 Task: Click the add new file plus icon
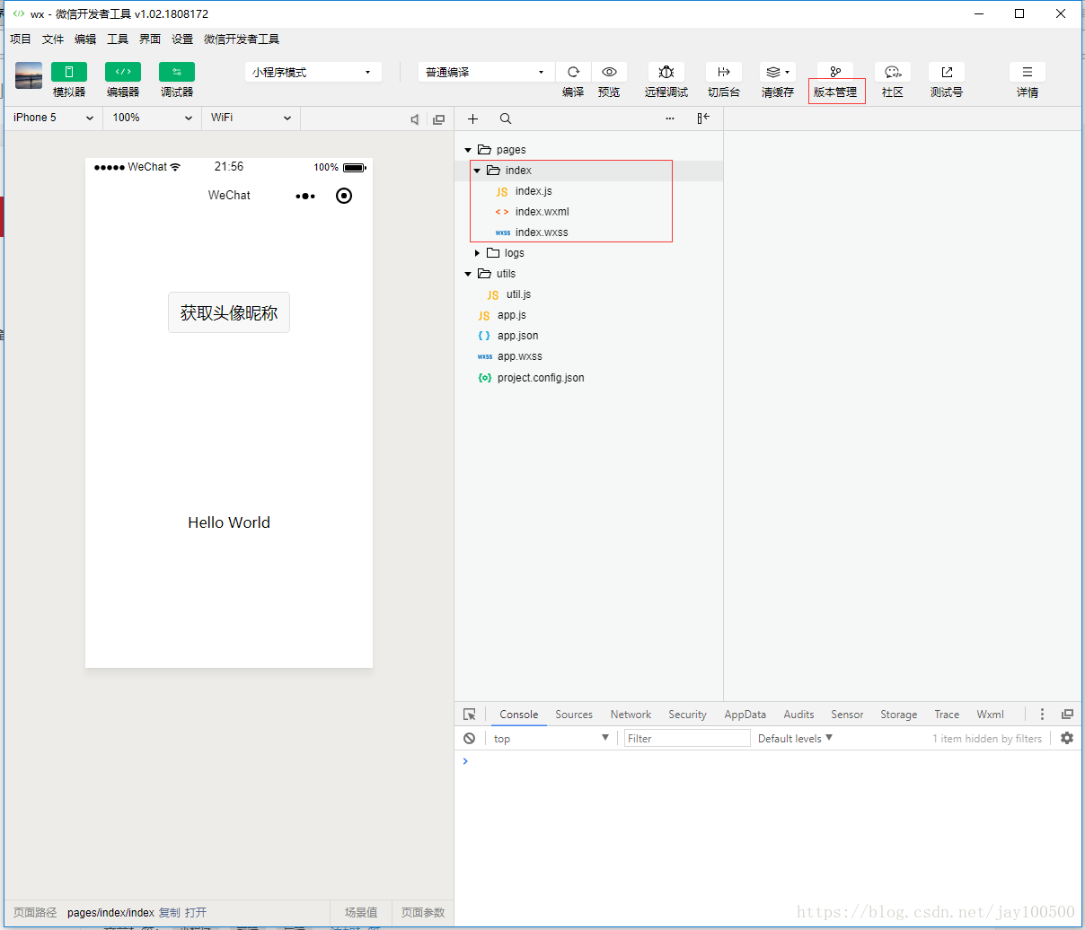[x=473, y=118]
